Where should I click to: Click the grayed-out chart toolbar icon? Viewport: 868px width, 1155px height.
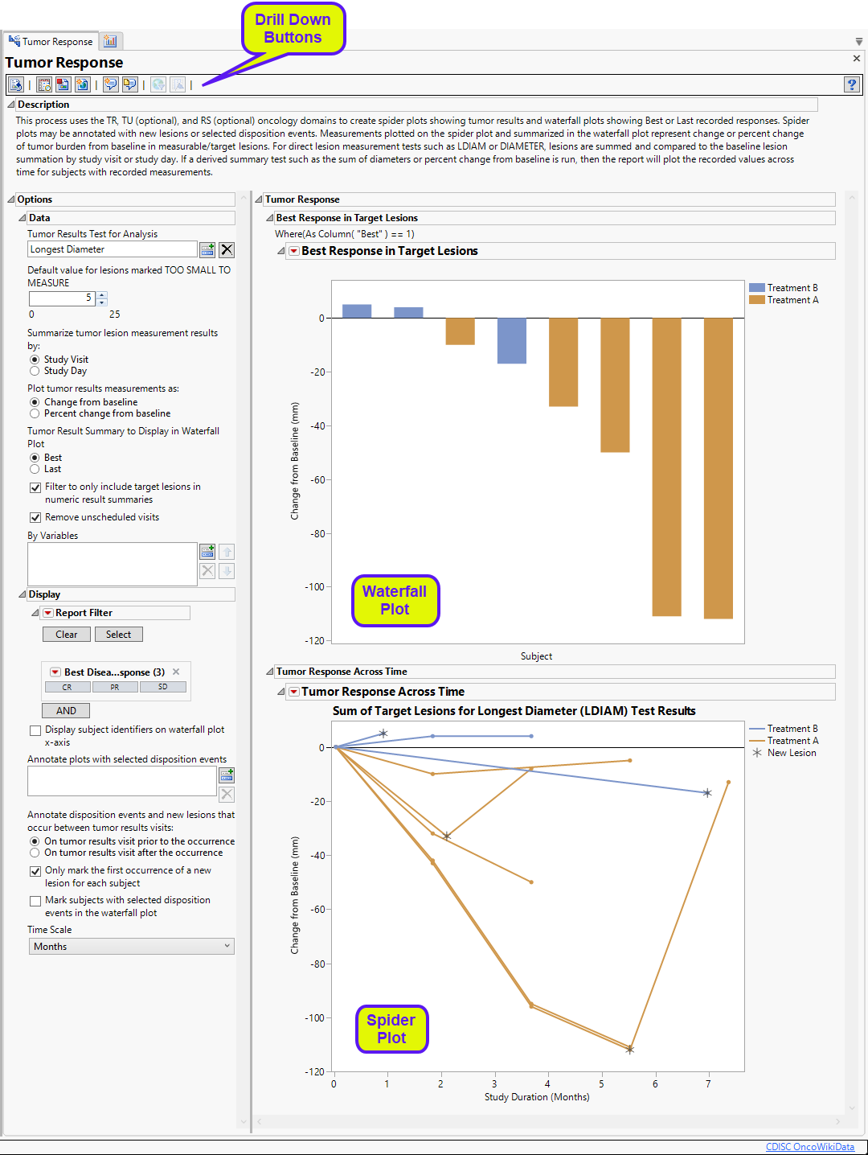tap(178, 84)
